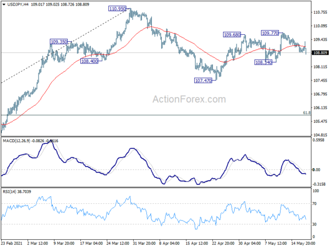
Task: Click the 109.680 price label
Action: coord(232,35)
